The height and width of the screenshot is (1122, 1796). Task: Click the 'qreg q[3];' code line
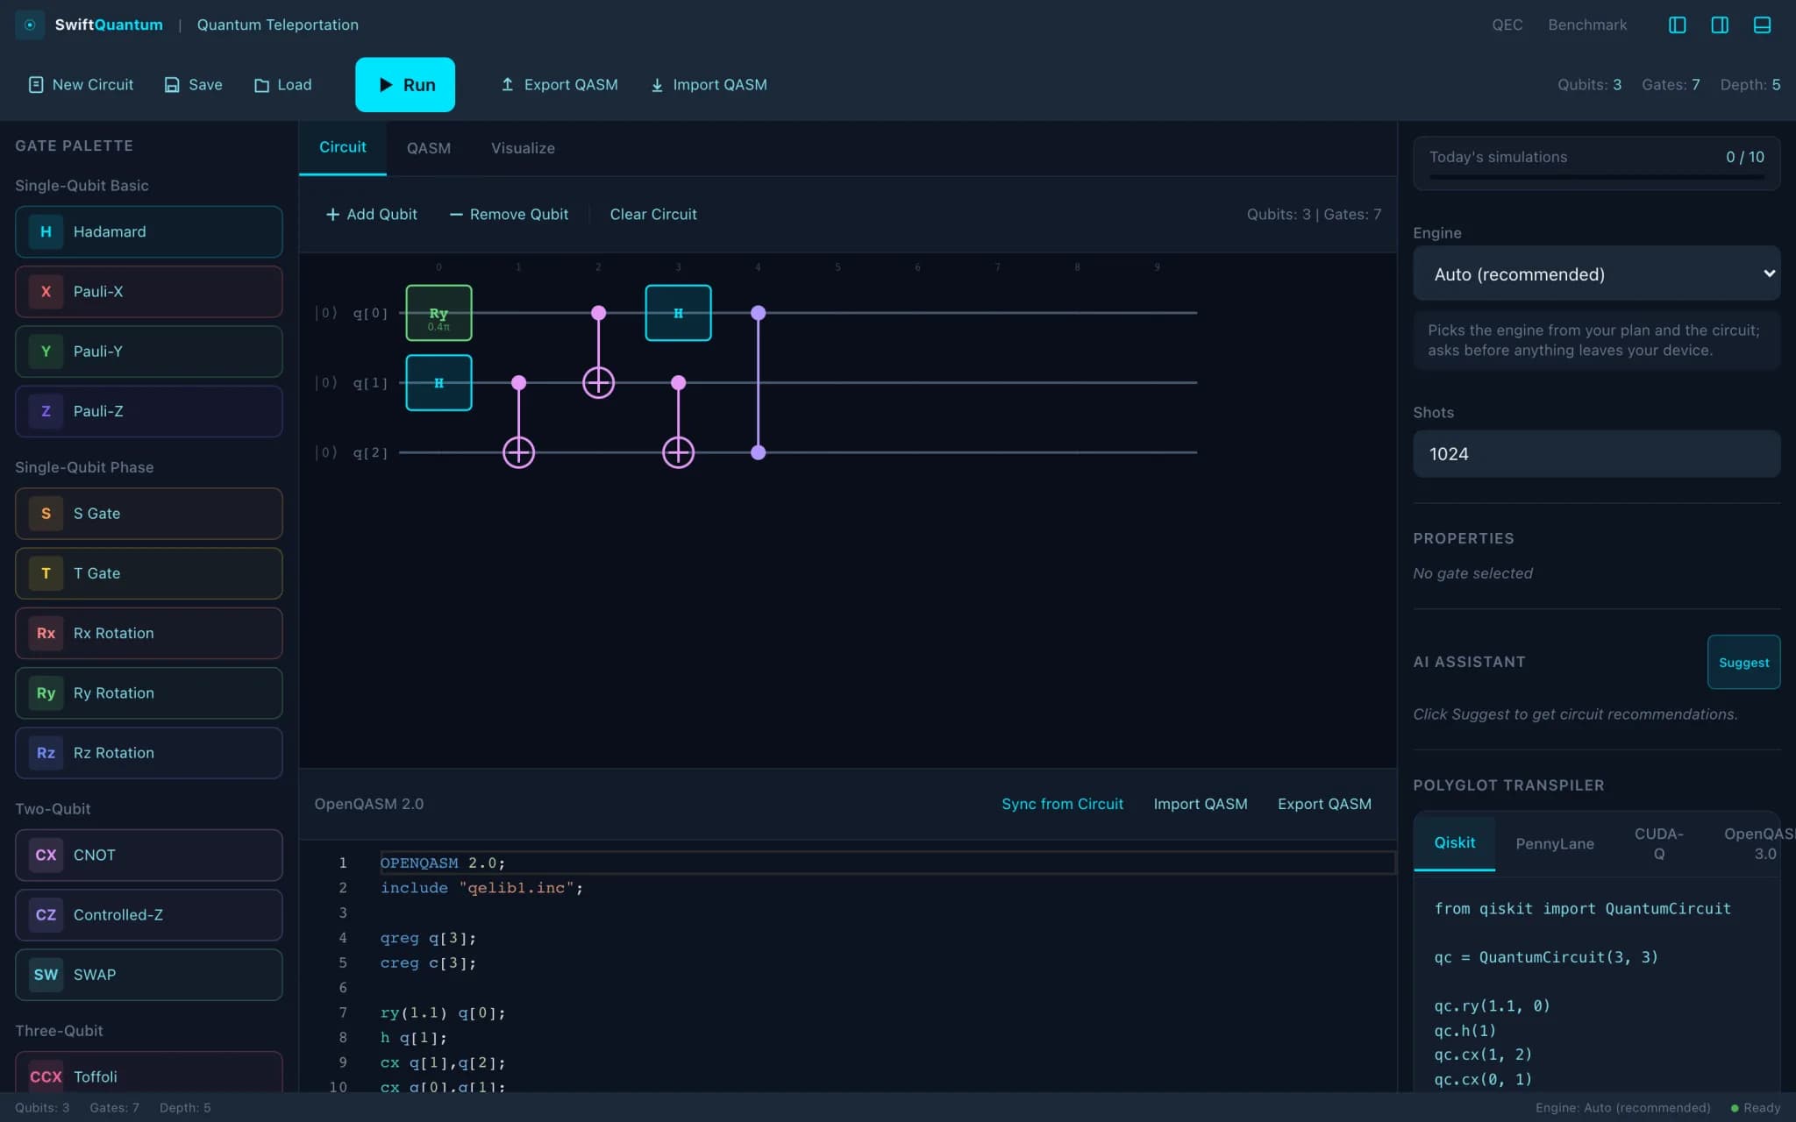click(428, 938)
